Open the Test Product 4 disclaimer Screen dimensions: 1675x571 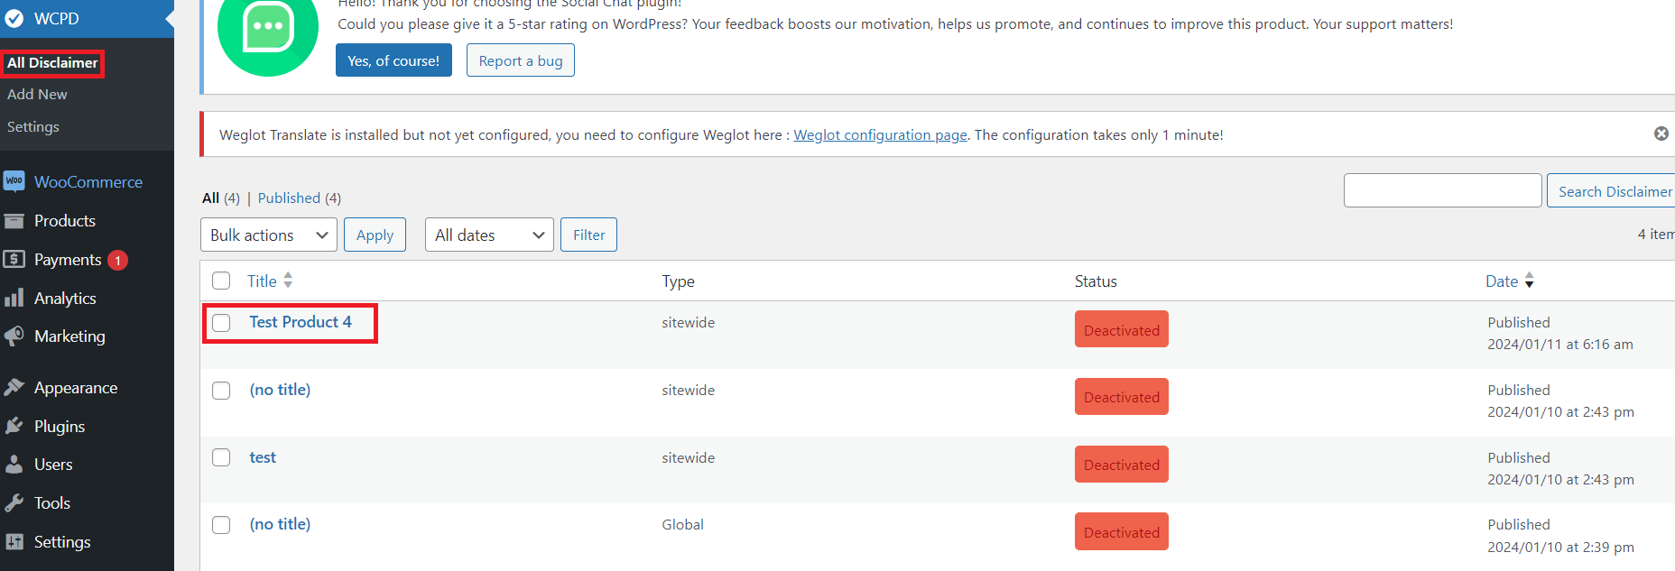click(301, 322)
